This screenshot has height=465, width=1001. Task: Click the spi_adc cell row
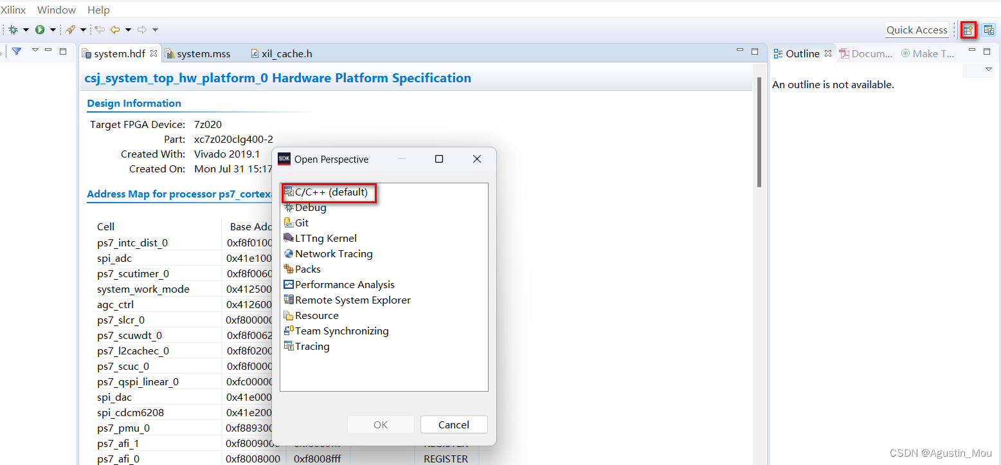click(x=113, y=258)
